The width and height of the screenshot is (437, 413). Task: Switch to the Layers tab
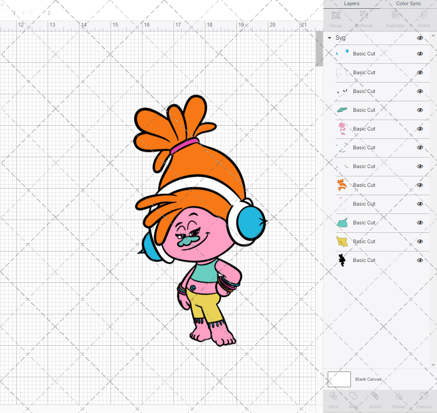point(352,3)
